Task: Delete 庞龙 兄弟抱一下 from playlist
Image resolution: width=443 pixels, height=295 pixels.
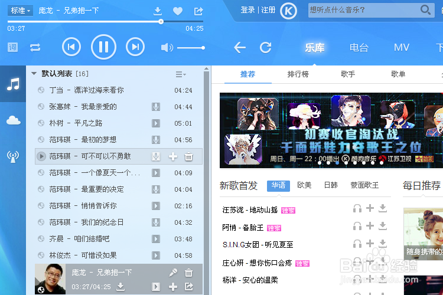Action: 189,273
